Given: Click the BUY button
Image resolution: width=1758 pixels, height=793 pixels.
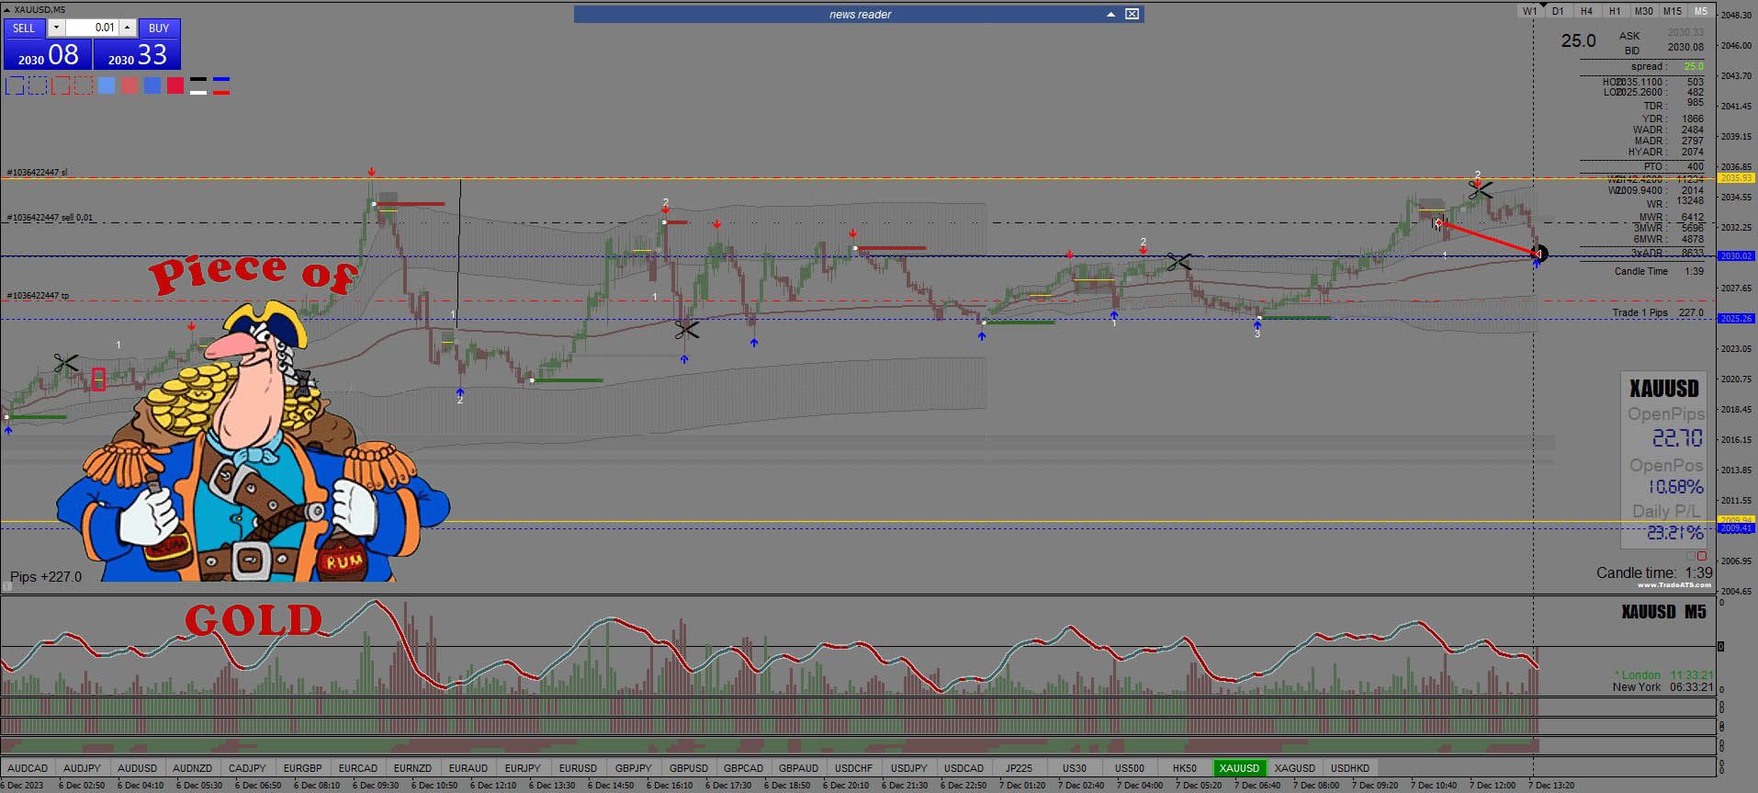Looking at the screenshot, I should (x=159, y=28).
